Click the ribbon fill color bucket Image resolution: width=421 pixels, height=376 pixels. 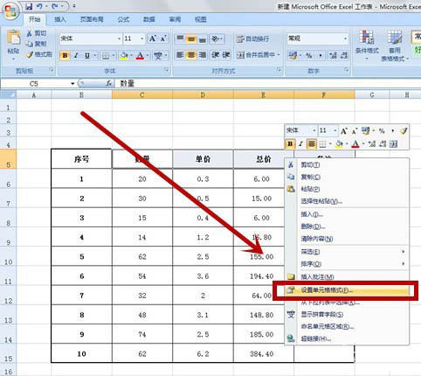click(124, 55)
